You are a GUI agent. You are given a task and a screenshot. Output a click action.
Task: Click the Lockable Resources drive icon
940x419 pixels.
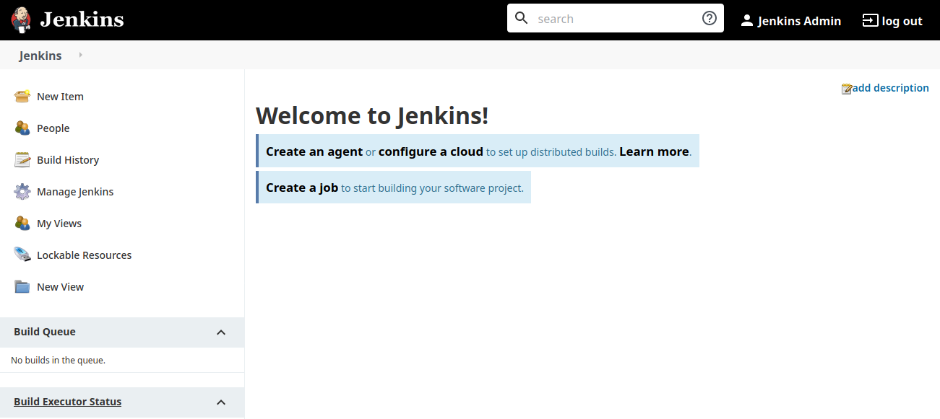[22, 255]
